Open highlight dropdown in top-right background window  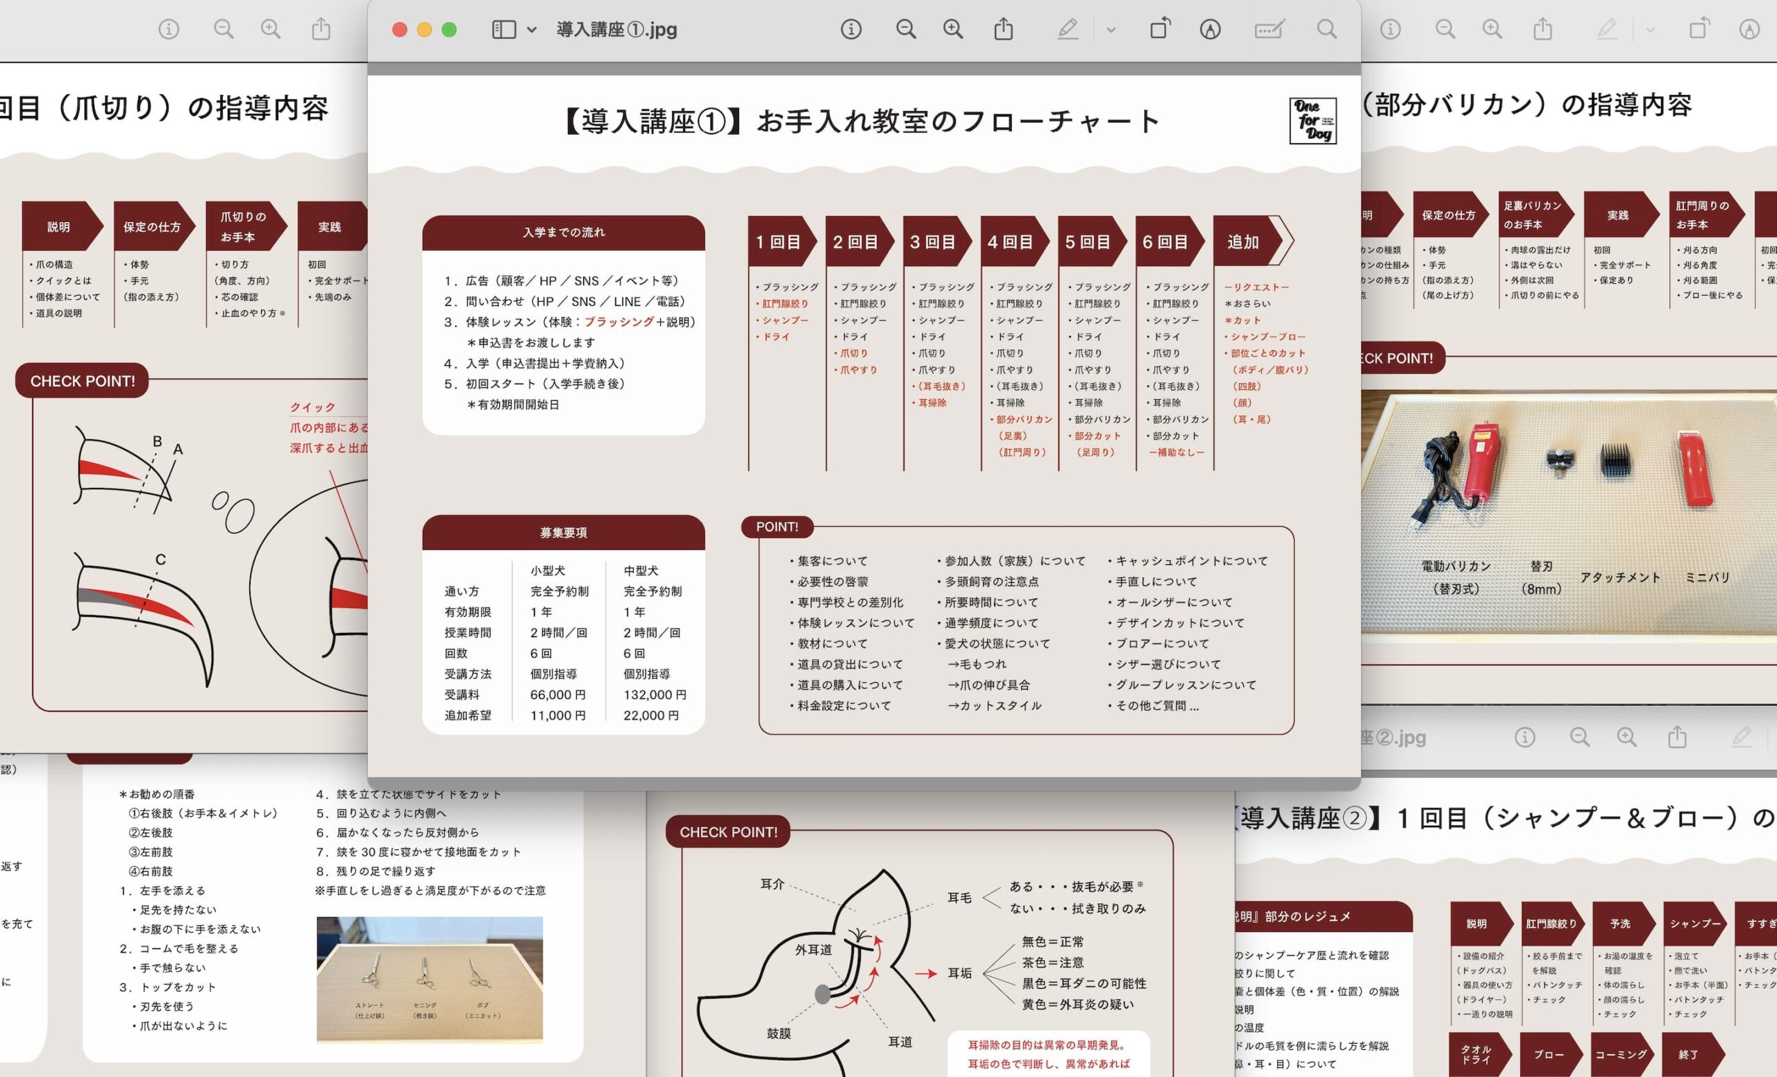[x=1650, y=30]
